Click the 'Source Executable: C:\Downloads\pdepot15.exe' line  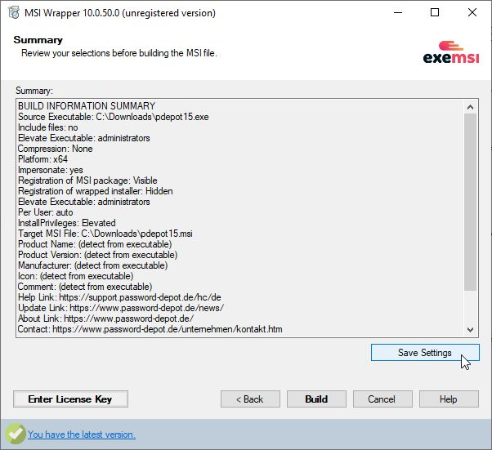(114, 117)
